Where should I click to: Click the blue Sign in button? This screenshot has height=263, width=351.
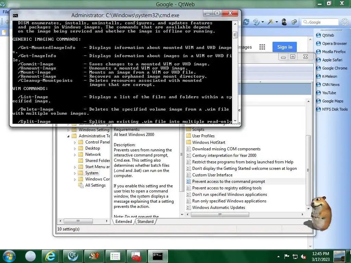pyautogui.click(x=285, y=47)
